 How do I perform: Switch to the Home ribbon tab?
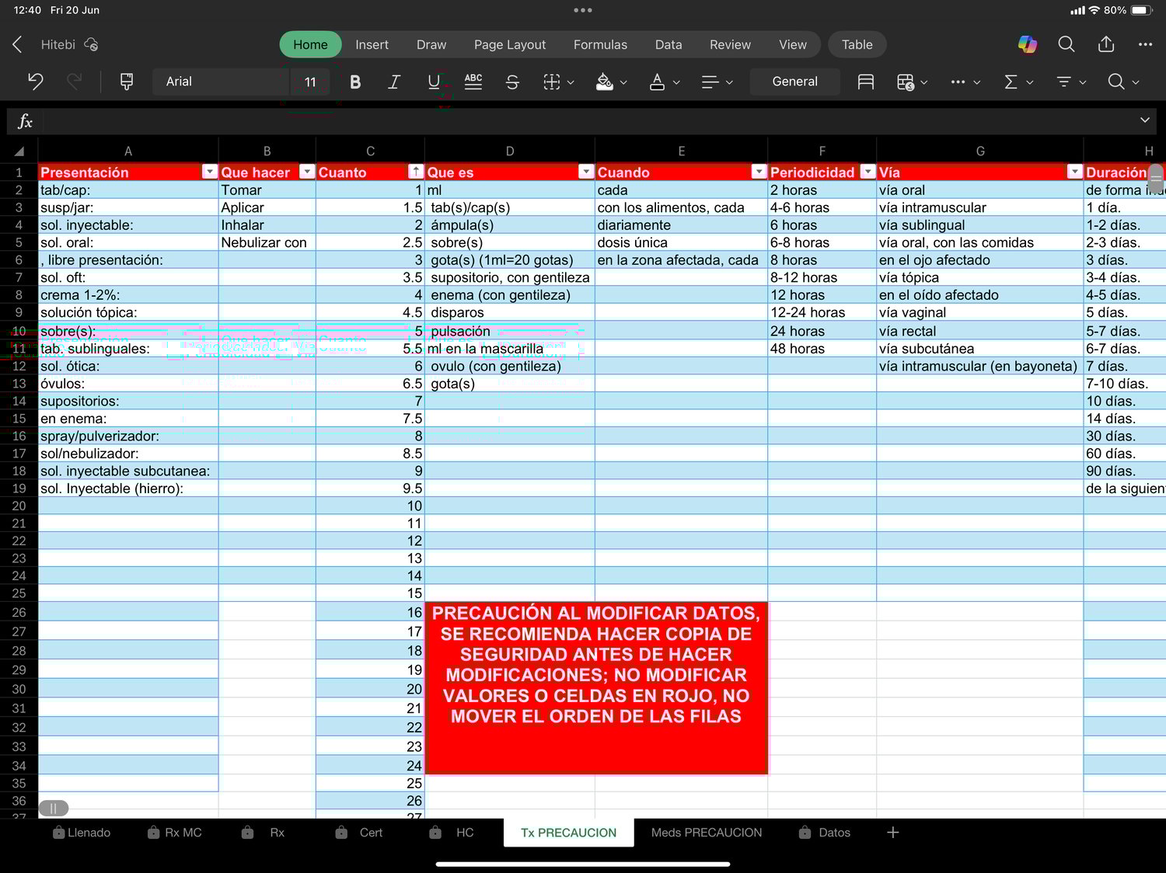310,44
